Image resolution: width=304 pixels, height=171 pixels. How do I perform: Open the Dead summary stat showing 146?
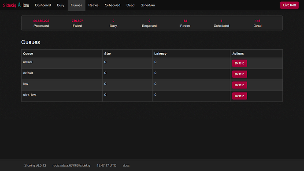[257, 23]
